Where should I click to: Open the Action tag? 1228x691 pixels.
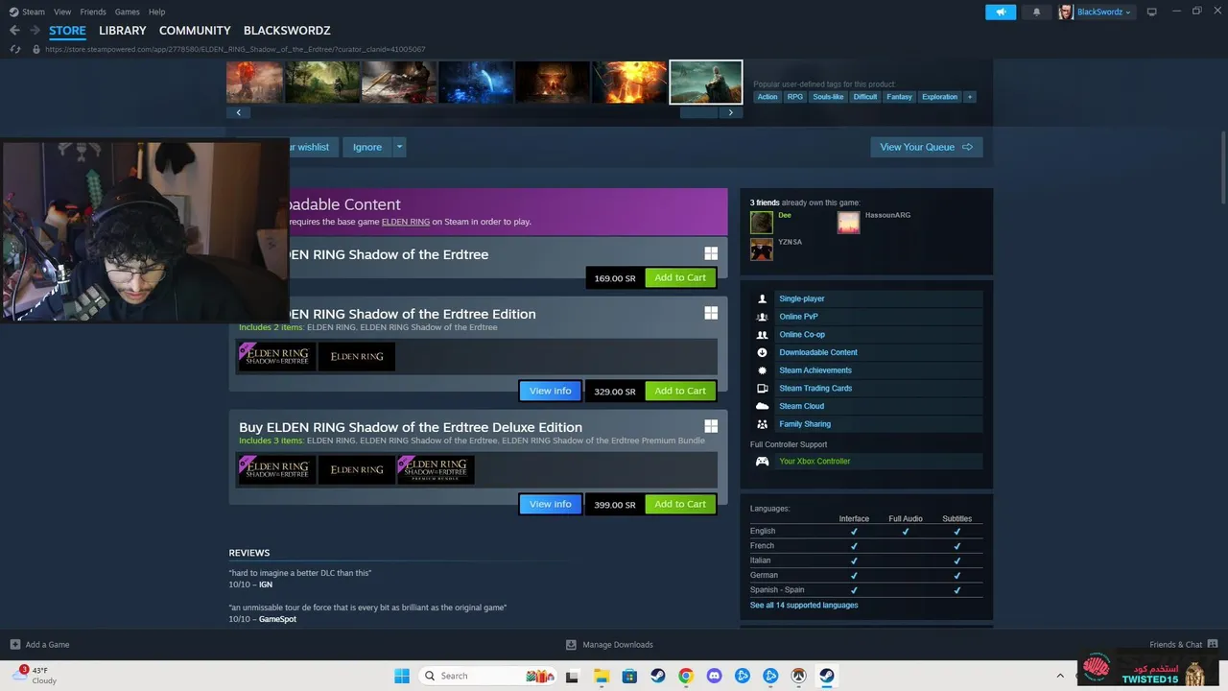767,97
